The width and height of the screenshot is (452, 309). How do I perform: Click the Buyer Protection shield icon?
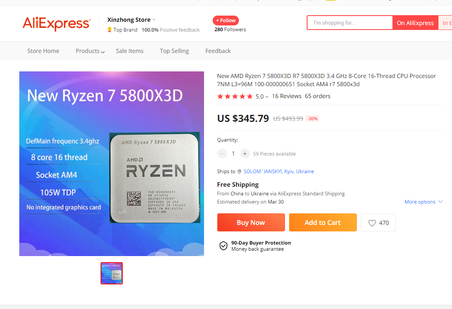(223, 246)
